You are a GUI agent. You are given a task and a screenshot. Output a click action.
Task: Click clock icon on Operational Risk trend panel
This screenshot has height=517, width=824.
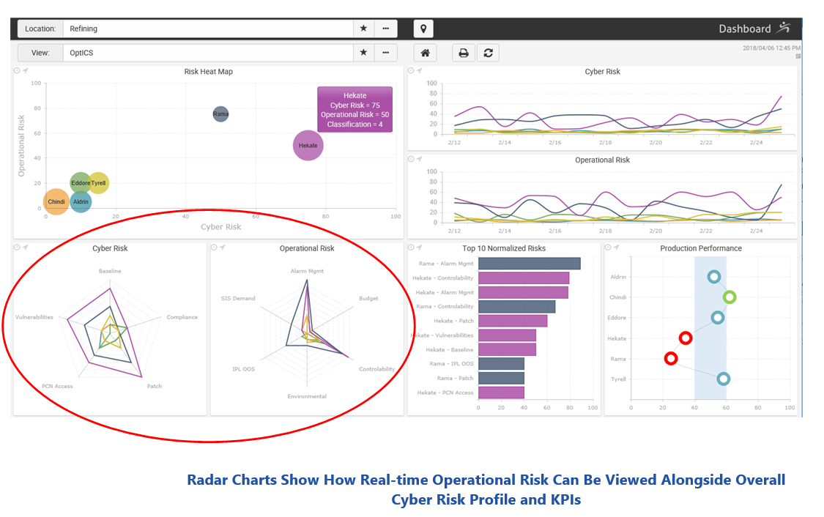pos(411,159)
